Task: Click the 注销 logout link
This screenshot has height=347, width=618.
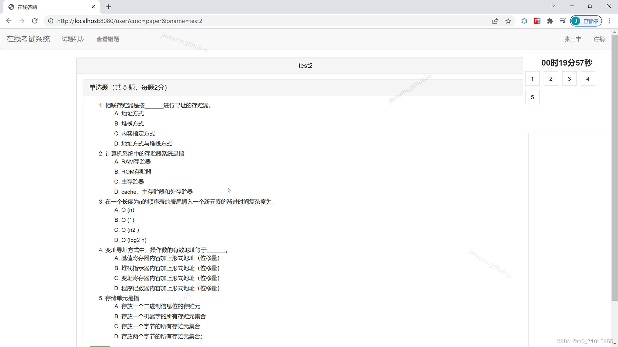Action: click(x=599, y=39)
